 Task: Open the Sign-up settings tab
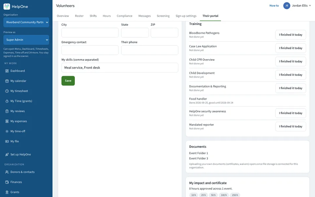tap(186, 16)
